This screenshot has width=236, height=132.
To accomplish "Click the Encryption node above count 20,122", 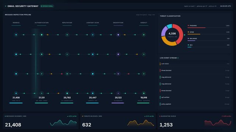I will tap(118, 93).
